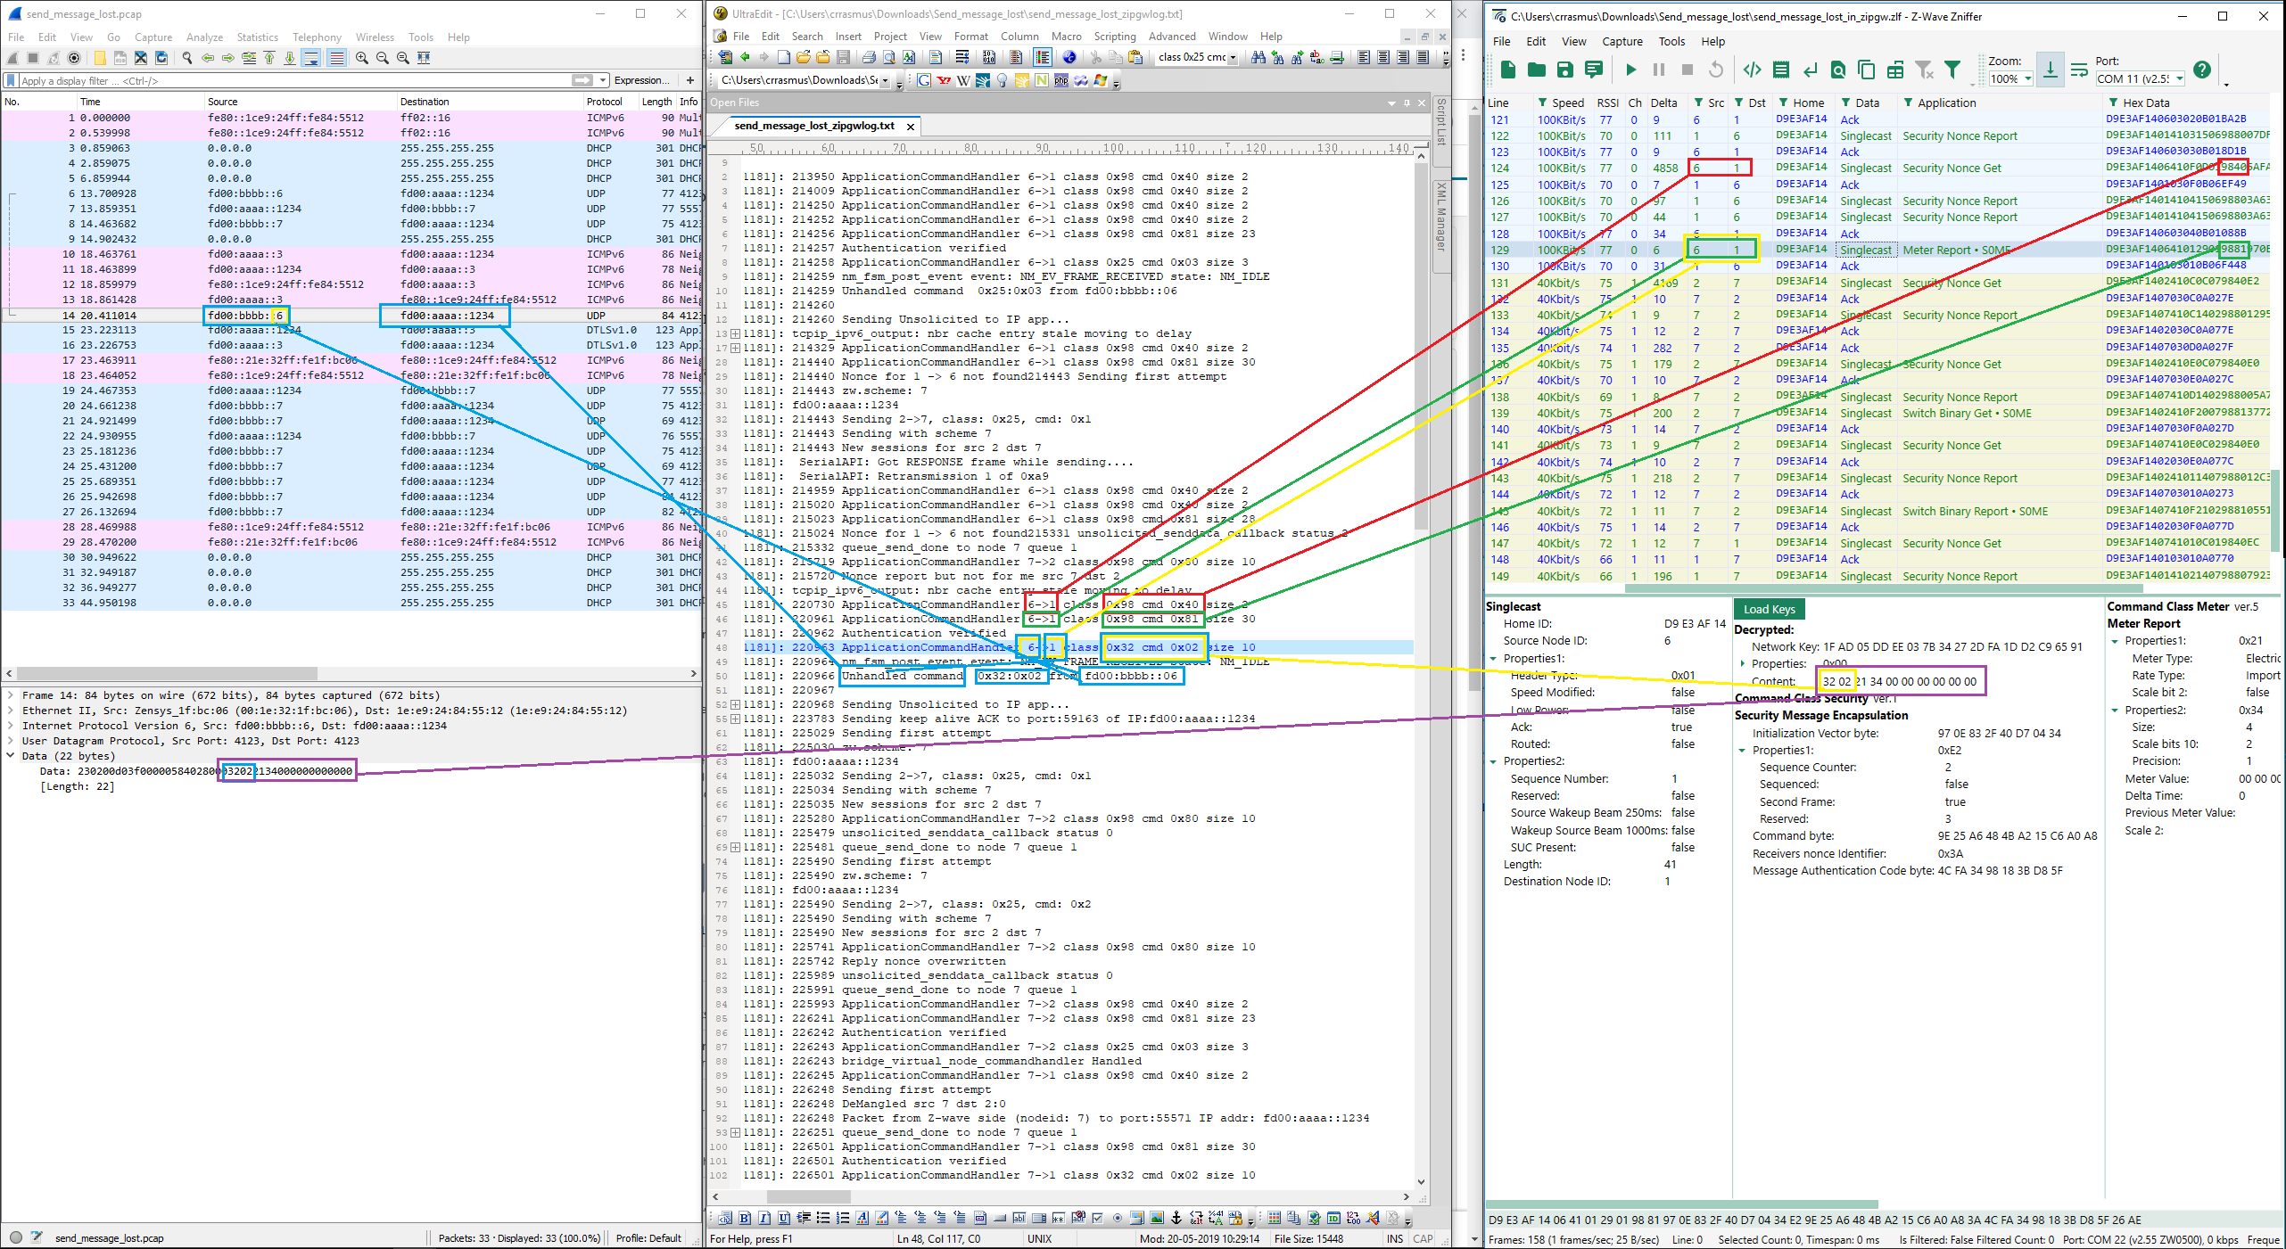This screenshot has width=2286, height=1249.
Task: Toggle the Application column filter in Zniffer
Action: point(1908,103)
